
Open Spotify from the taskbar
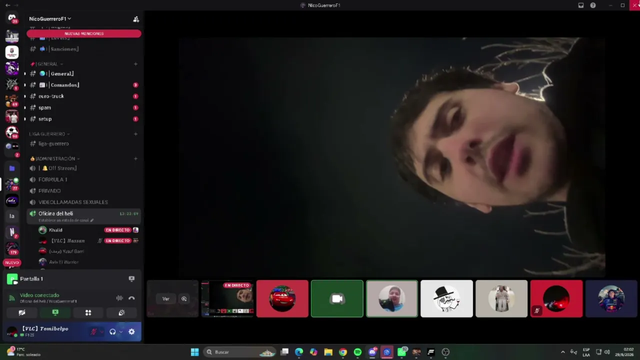(x=357, y=352)
